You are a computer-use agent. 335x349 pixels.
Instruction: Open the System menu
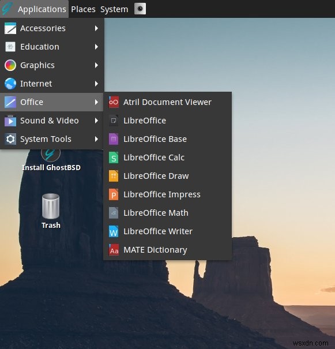tap(114, 9)
